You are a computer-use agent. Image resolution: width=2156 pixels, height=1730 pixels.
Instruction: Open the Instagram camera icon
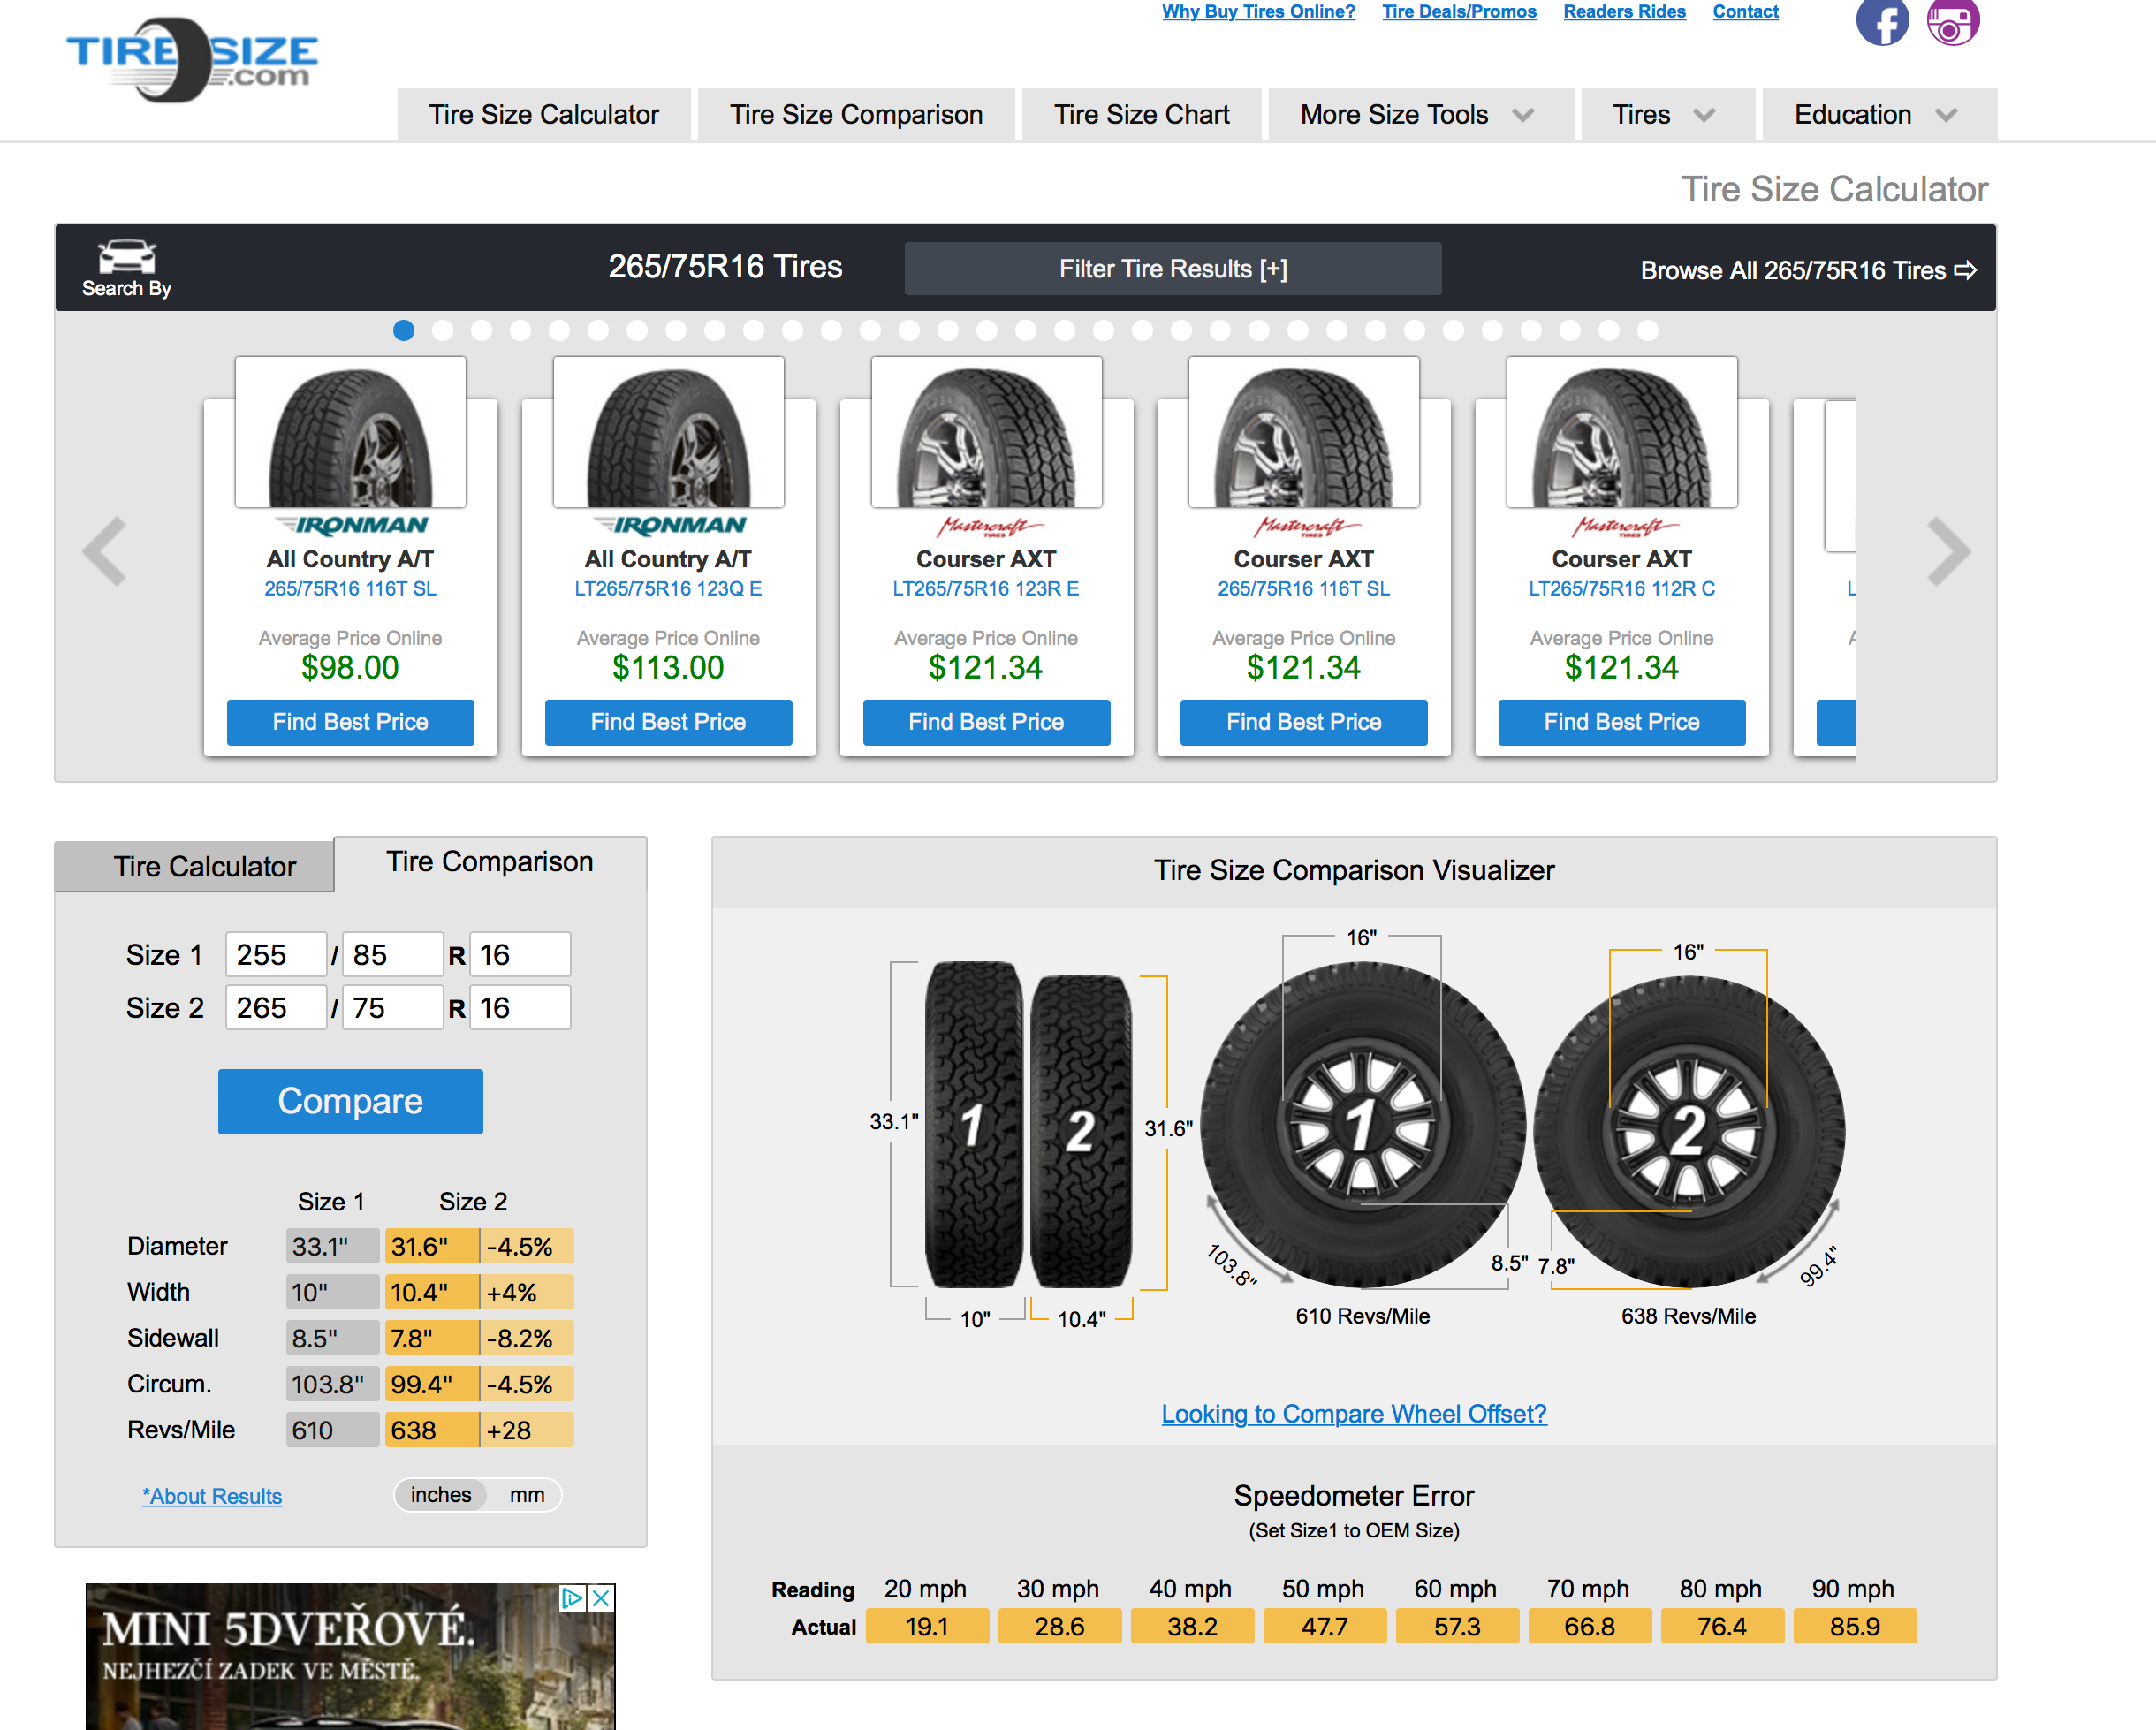pos(1952,22)
